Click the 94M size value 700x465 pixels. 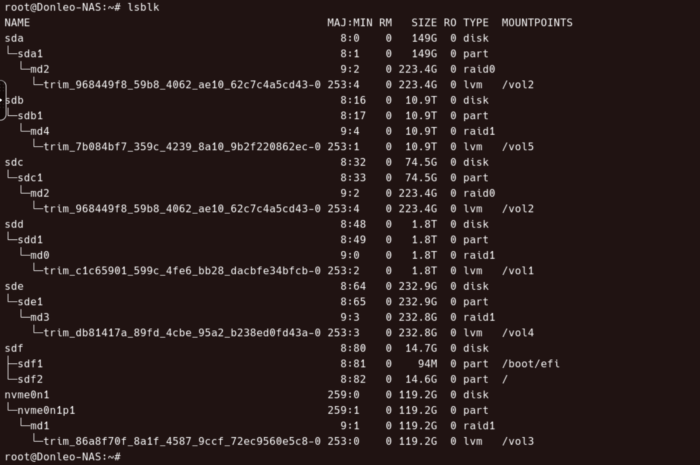428,364
